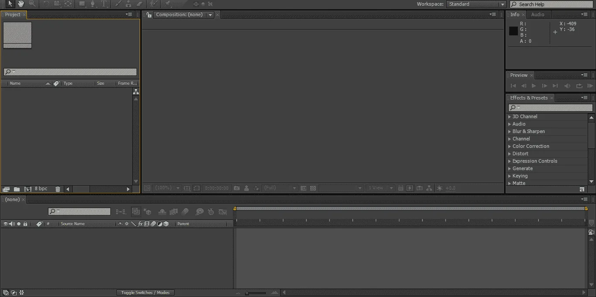Open magnification ratio (100%) dropdown
The image size is (596, 297).
point(168,188)
